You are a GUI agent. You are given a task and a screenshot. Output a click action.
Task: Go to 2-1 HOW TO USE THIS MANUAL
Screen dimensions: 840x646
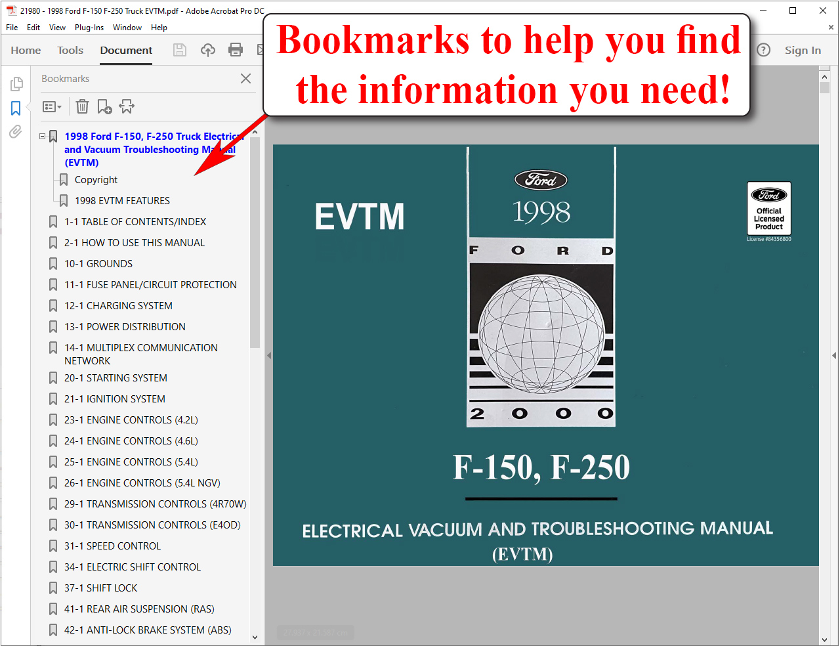(x=135, y=243)
